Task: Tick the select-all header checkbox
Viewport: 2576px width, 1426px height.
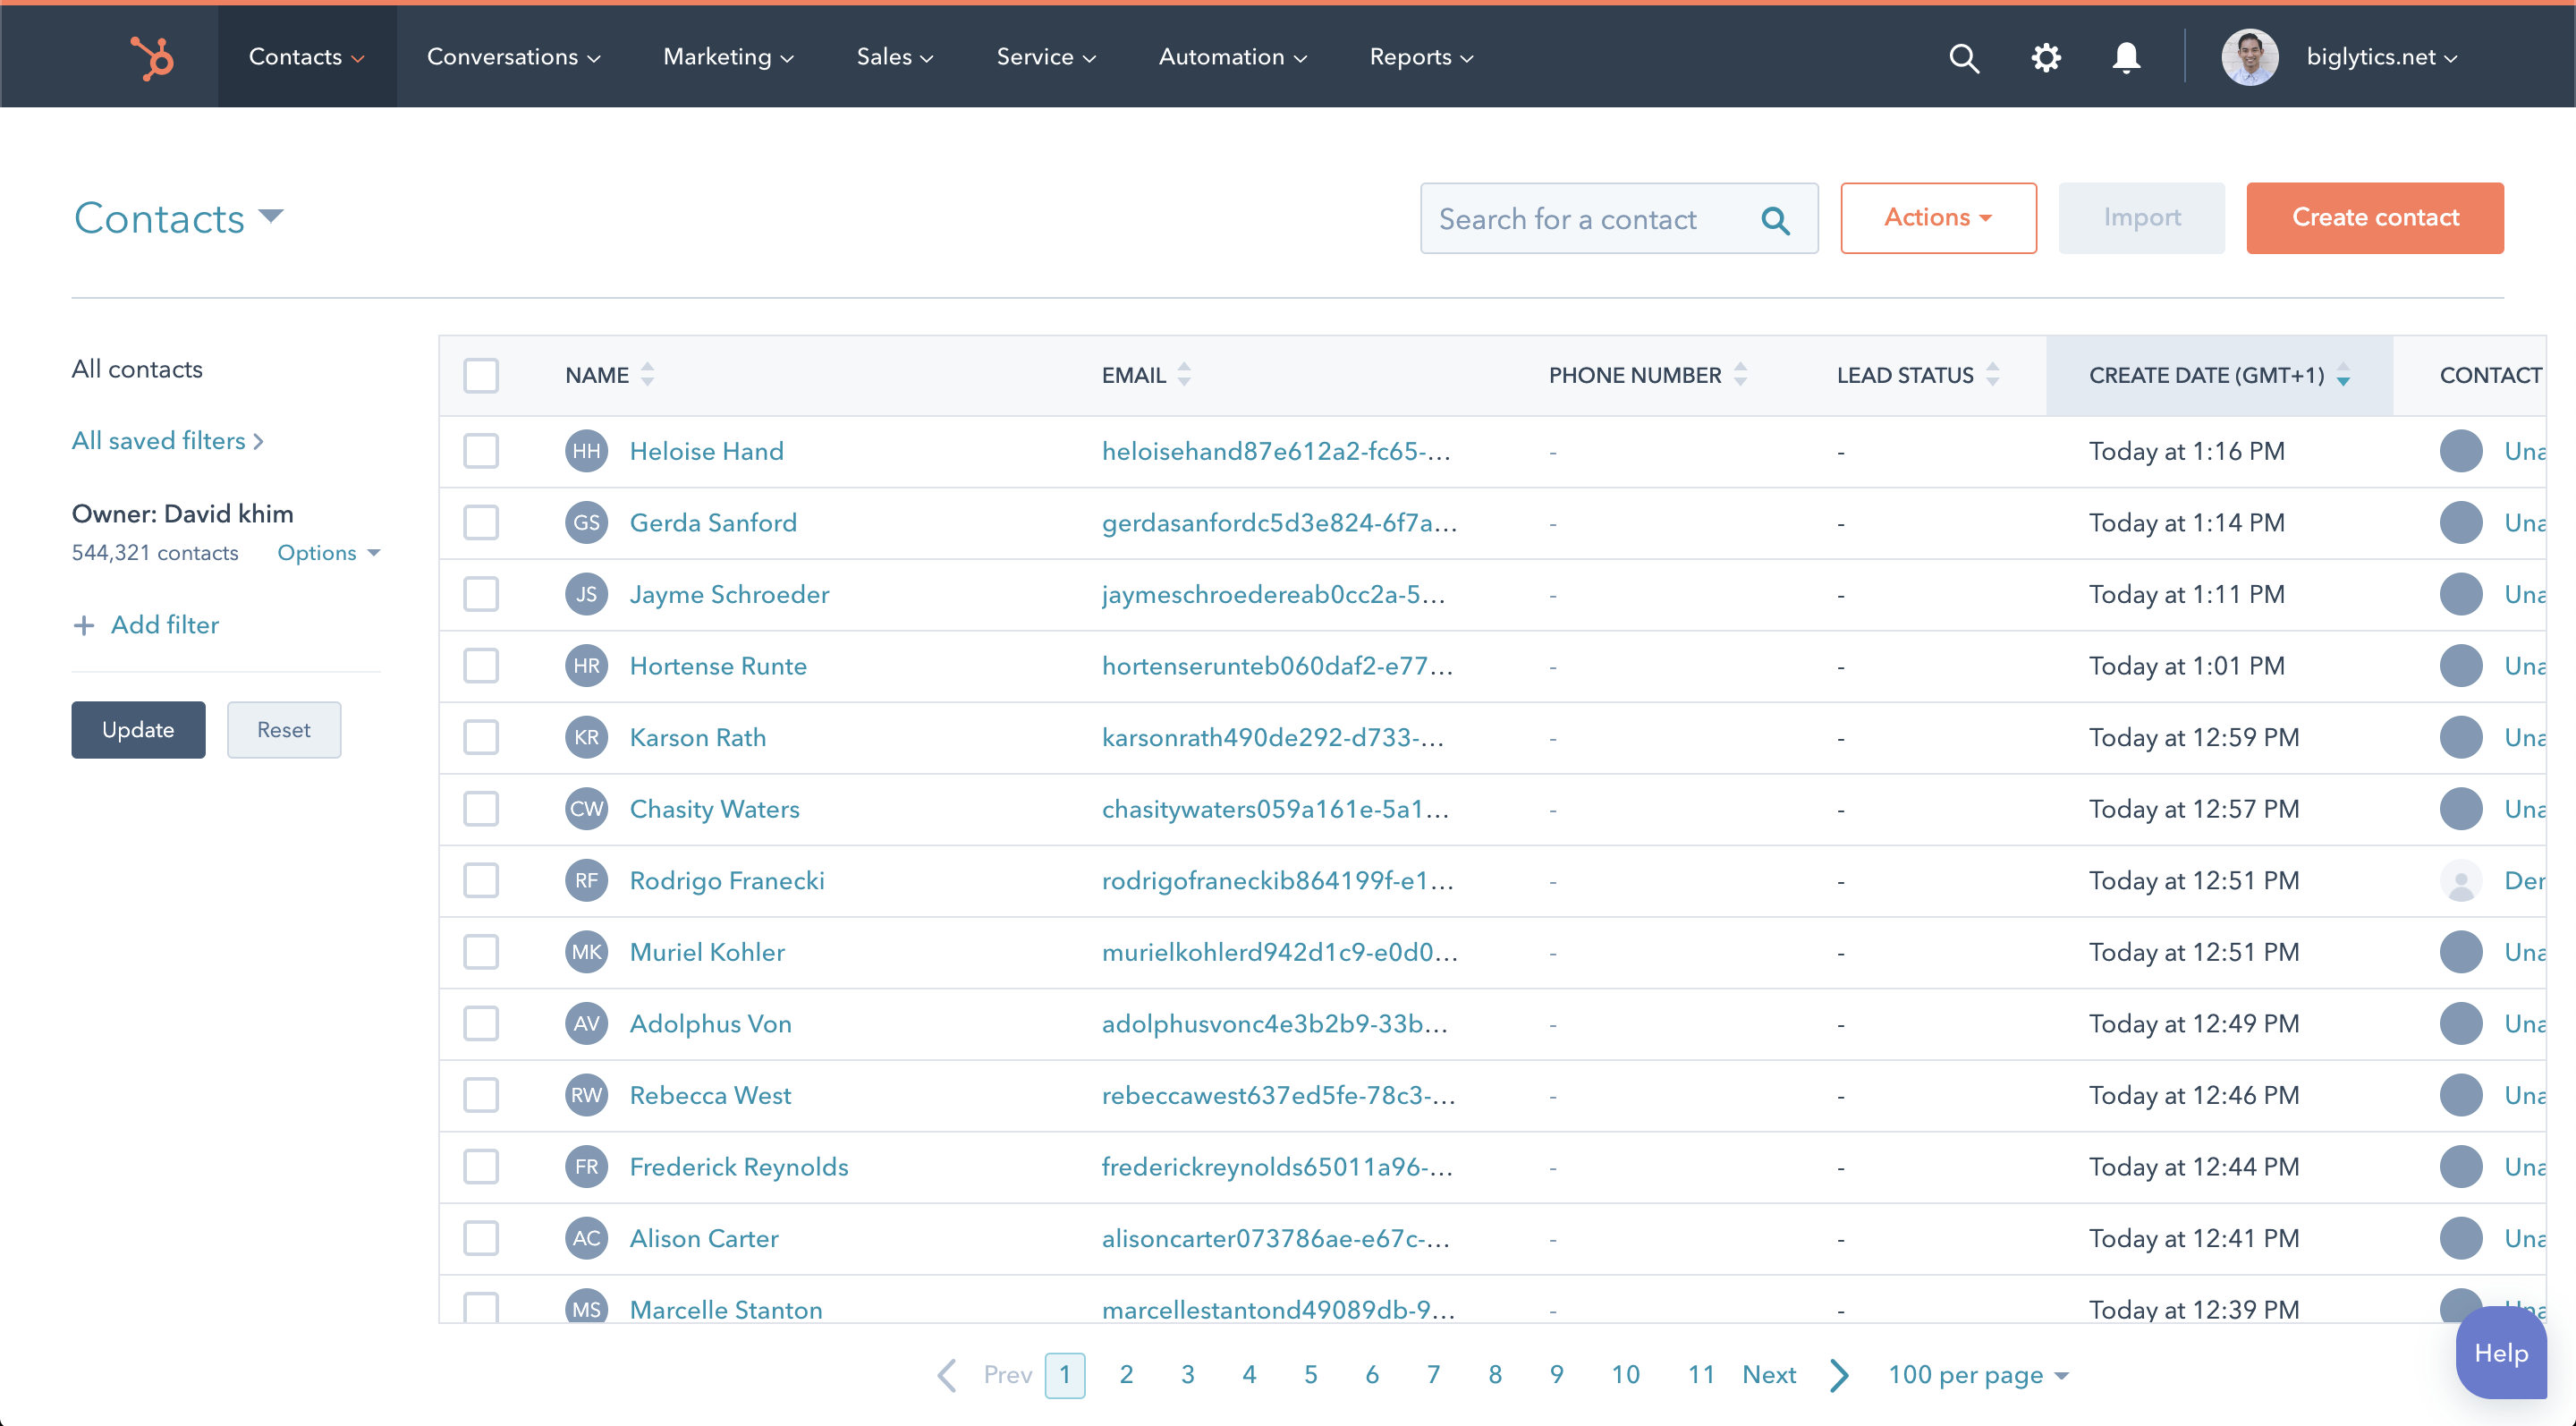Action: pos(481,375)
